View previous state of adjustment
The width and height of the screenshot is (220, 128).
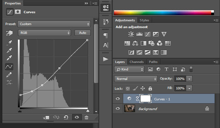pos(56,117)
